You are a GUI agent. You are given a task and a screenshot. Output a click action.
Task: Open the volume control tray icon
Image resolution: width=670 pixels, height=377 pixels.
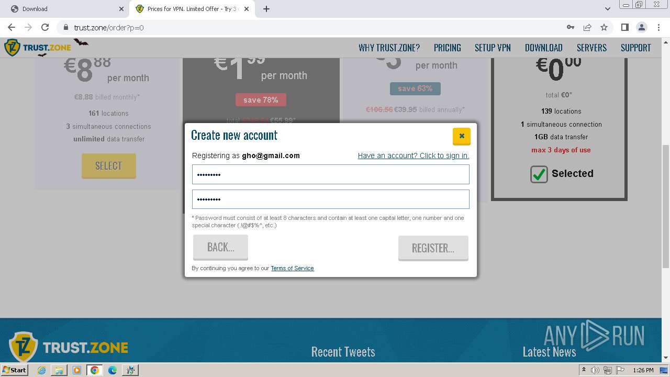595,370
